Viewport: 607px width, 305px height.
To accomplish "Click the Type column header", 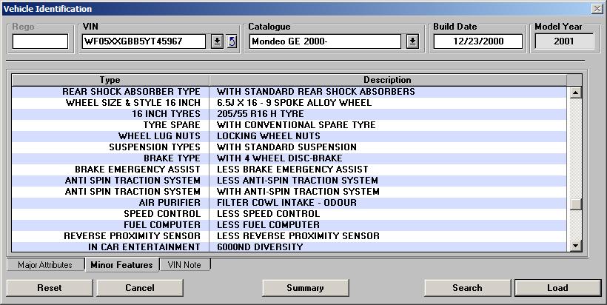I will 110,80.
